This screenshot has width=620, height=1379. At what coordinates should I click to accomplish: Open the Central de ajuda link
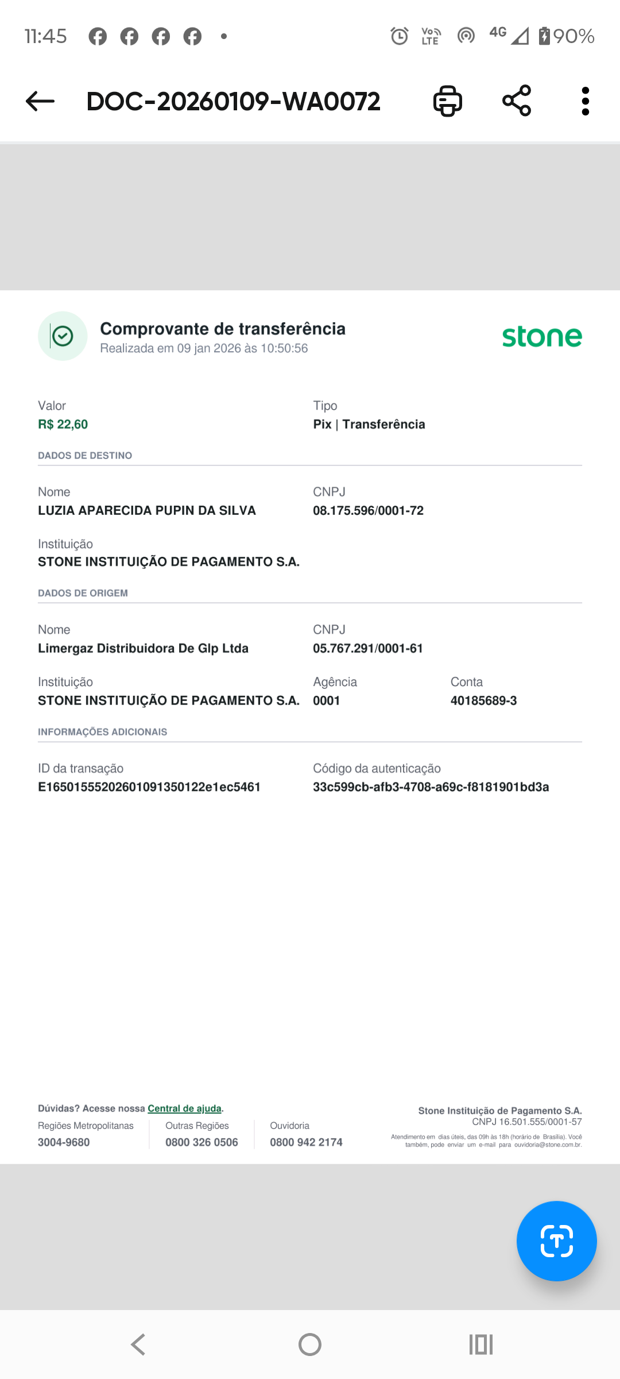coord(184,1108)
